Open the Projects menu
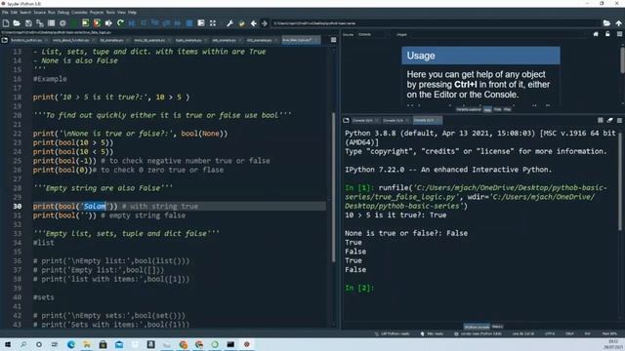The height and width of the screenshot is (351, 625). (97, 13)
